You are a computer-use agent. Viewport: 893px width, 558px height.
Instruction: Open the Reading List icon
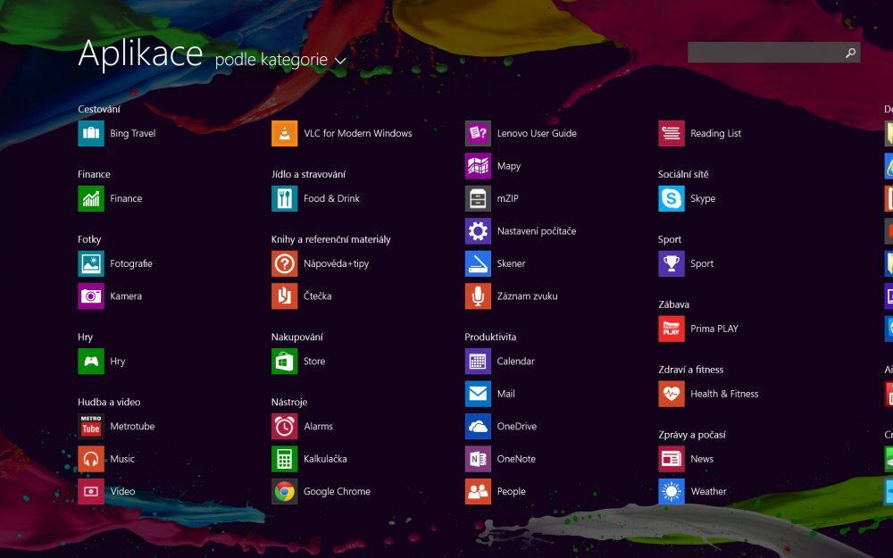point(672,133)
